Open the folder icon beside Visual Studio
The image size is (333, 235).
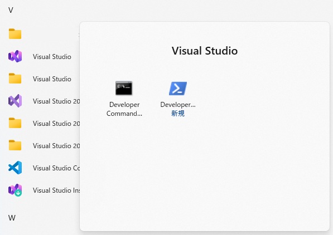pyautogui.click(x=15, y=79)
